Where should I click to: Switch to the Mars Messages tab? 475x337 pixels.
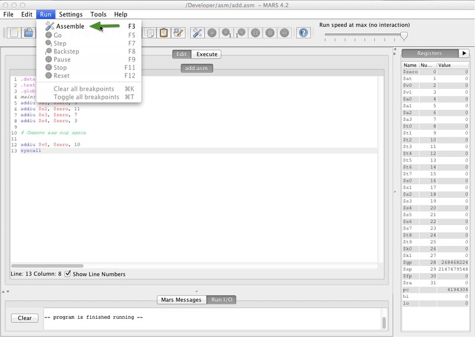coord(181,300)
